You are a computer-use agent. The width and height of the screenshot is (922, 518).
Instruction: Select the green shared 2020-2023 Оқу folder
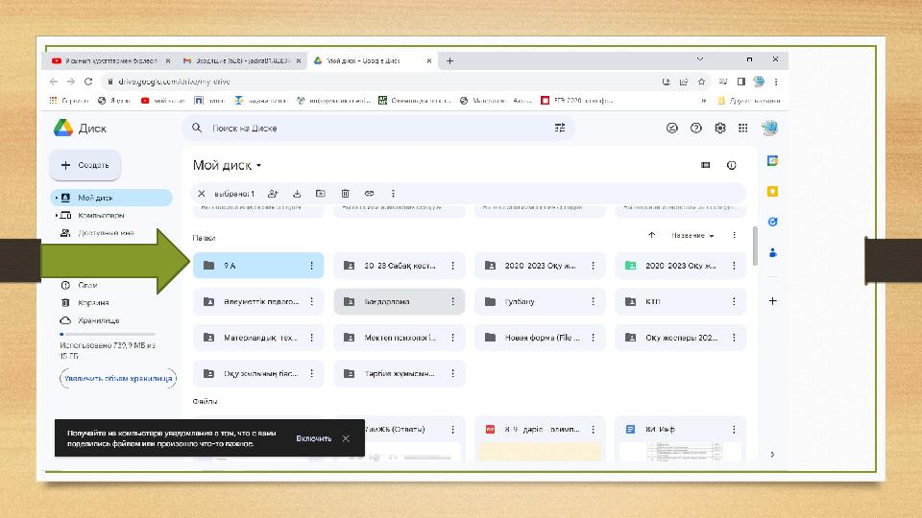(680, 266)
